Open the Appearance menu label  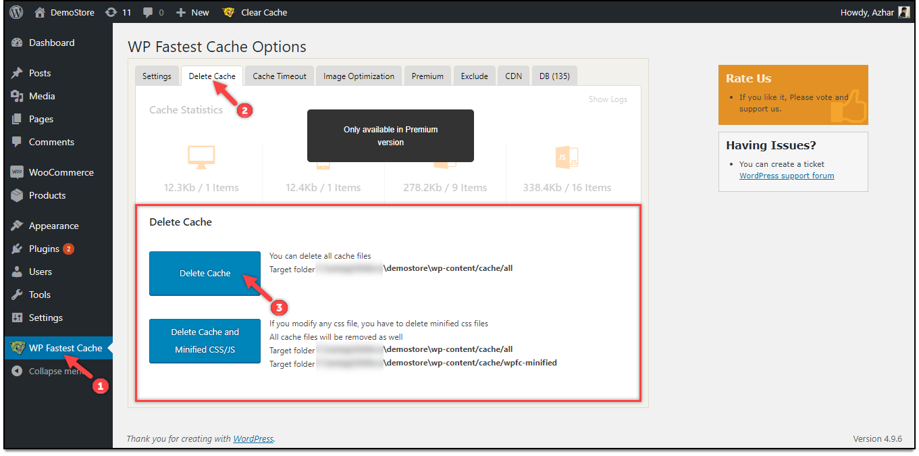point(54,226)
